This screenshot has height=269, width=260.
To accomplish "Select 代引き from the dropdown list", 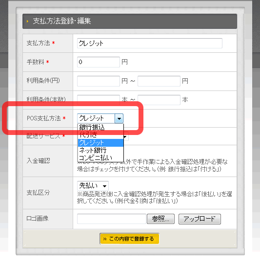I will point(100,135).
